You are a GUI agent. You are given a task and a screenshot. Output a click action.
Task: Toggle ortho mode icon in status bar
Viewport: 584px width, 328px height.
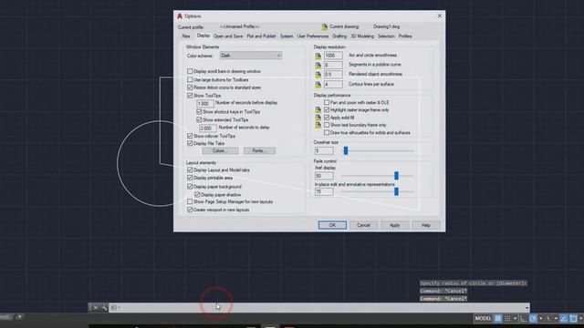pos(523,318)
